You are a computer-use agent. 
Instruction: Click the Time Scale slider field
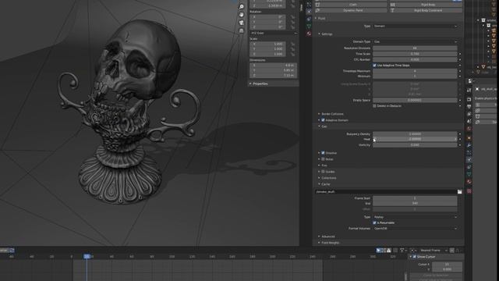click(x=415, y=54)
